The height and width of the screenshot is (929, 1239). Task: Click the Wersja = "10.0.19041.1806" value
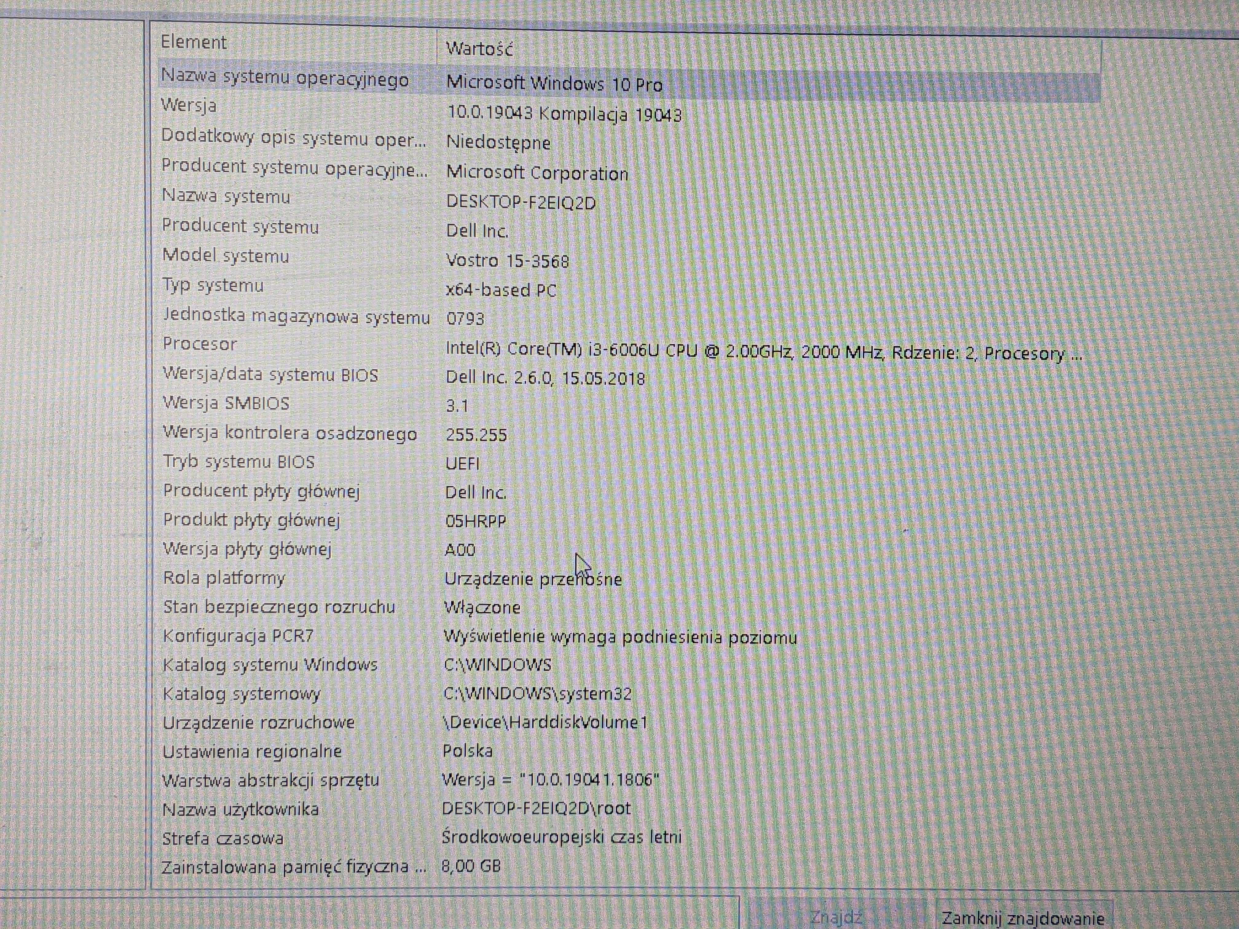click(x=551, y=779)
